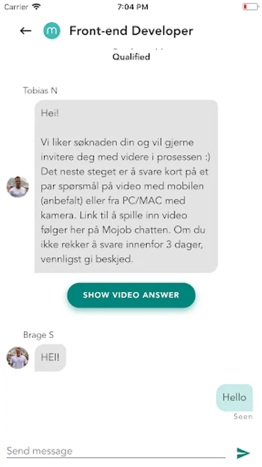Viewport: 262px width, 467px height.
Task: Open Brage S's profile picture
Action: click(x=18, y=358)
